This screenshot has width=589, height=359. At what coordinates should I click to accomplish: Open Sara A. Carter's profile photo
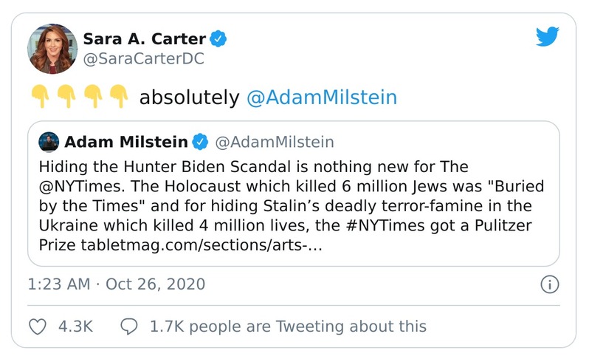click(52, 49)
